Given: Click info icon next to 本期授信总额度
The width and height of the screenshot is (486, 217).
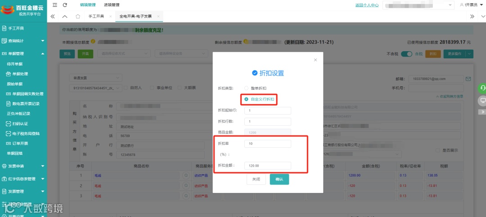Looking at the screenshot, I should (93, 41).
